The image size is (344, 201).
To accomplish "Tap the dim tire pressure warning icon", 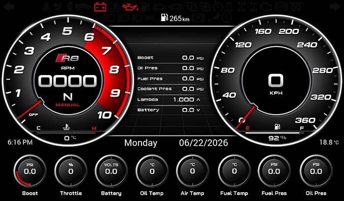I will (x=227, y=18).
